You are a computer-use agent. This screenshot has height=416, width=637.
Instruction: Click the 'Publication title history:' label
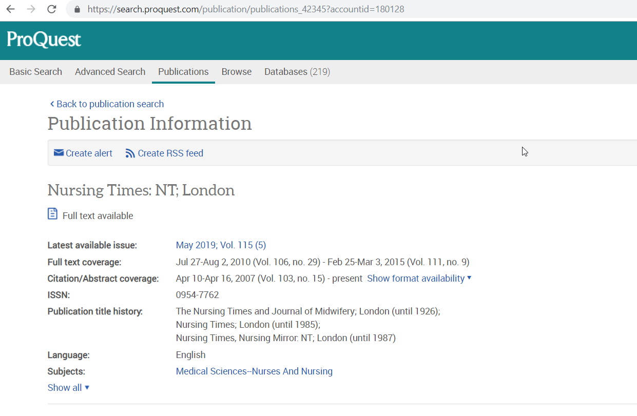(95, 311)
